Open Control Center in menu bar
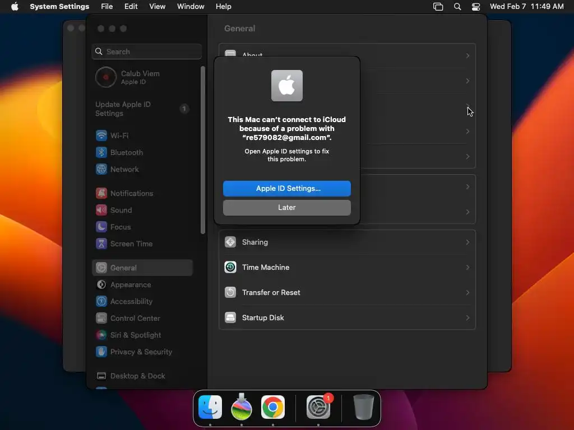574x430 pixels. [x=475, y=7]
